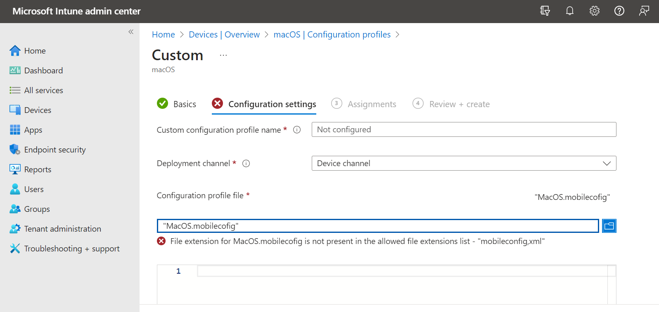The width and height of the screenshot is (659, 312).
Task: Click the Home house icon in sidebar
Action: [x=15, y=51]
